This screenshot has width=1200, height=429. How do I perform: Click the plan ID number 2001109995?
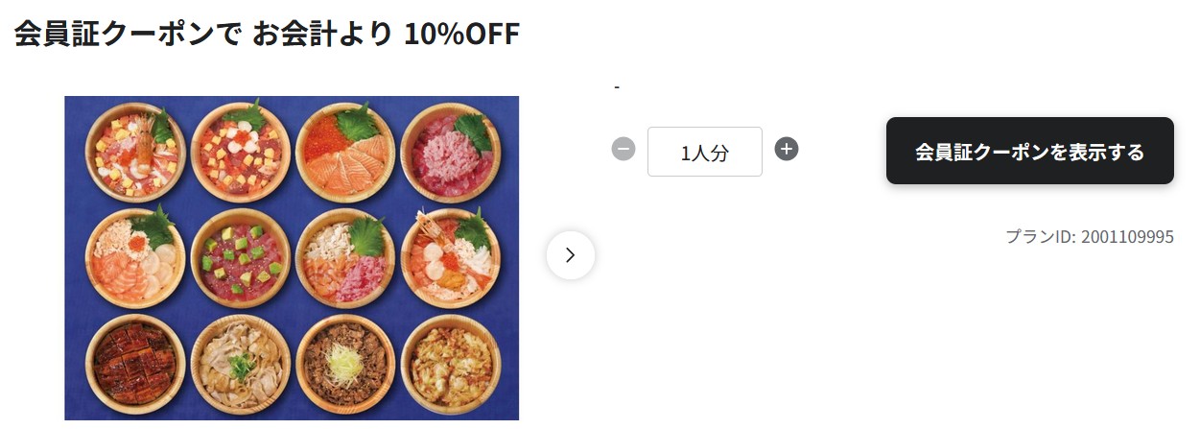pyautogui.click(x=1126, y=236)
